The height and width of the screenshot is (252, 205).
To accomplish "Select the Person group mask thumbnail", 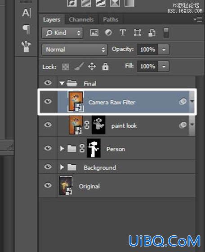I will 94,148.
